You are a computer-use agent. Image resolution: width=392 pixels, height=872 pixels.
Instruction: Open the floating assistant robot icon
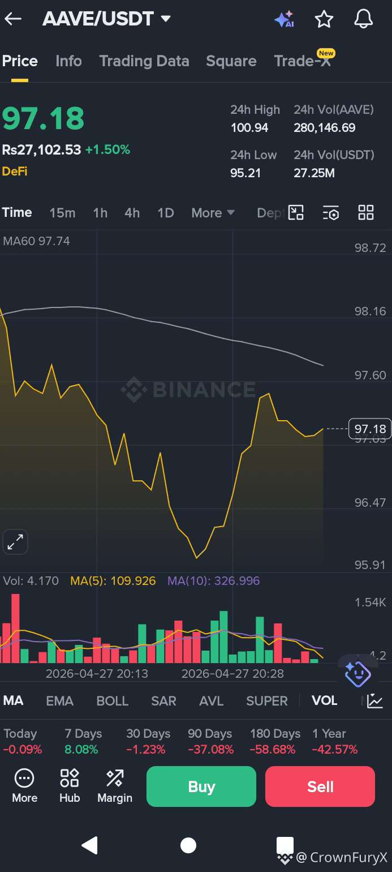click(x=357, y=673)
